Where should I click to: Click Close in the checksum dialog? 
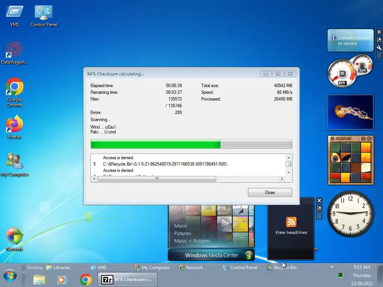pos(270,192)
